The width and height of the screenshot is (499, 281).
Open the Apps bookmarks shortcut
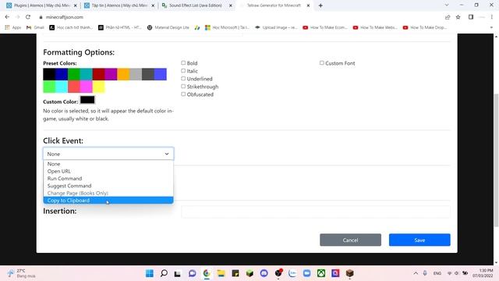tap(12, 27)
